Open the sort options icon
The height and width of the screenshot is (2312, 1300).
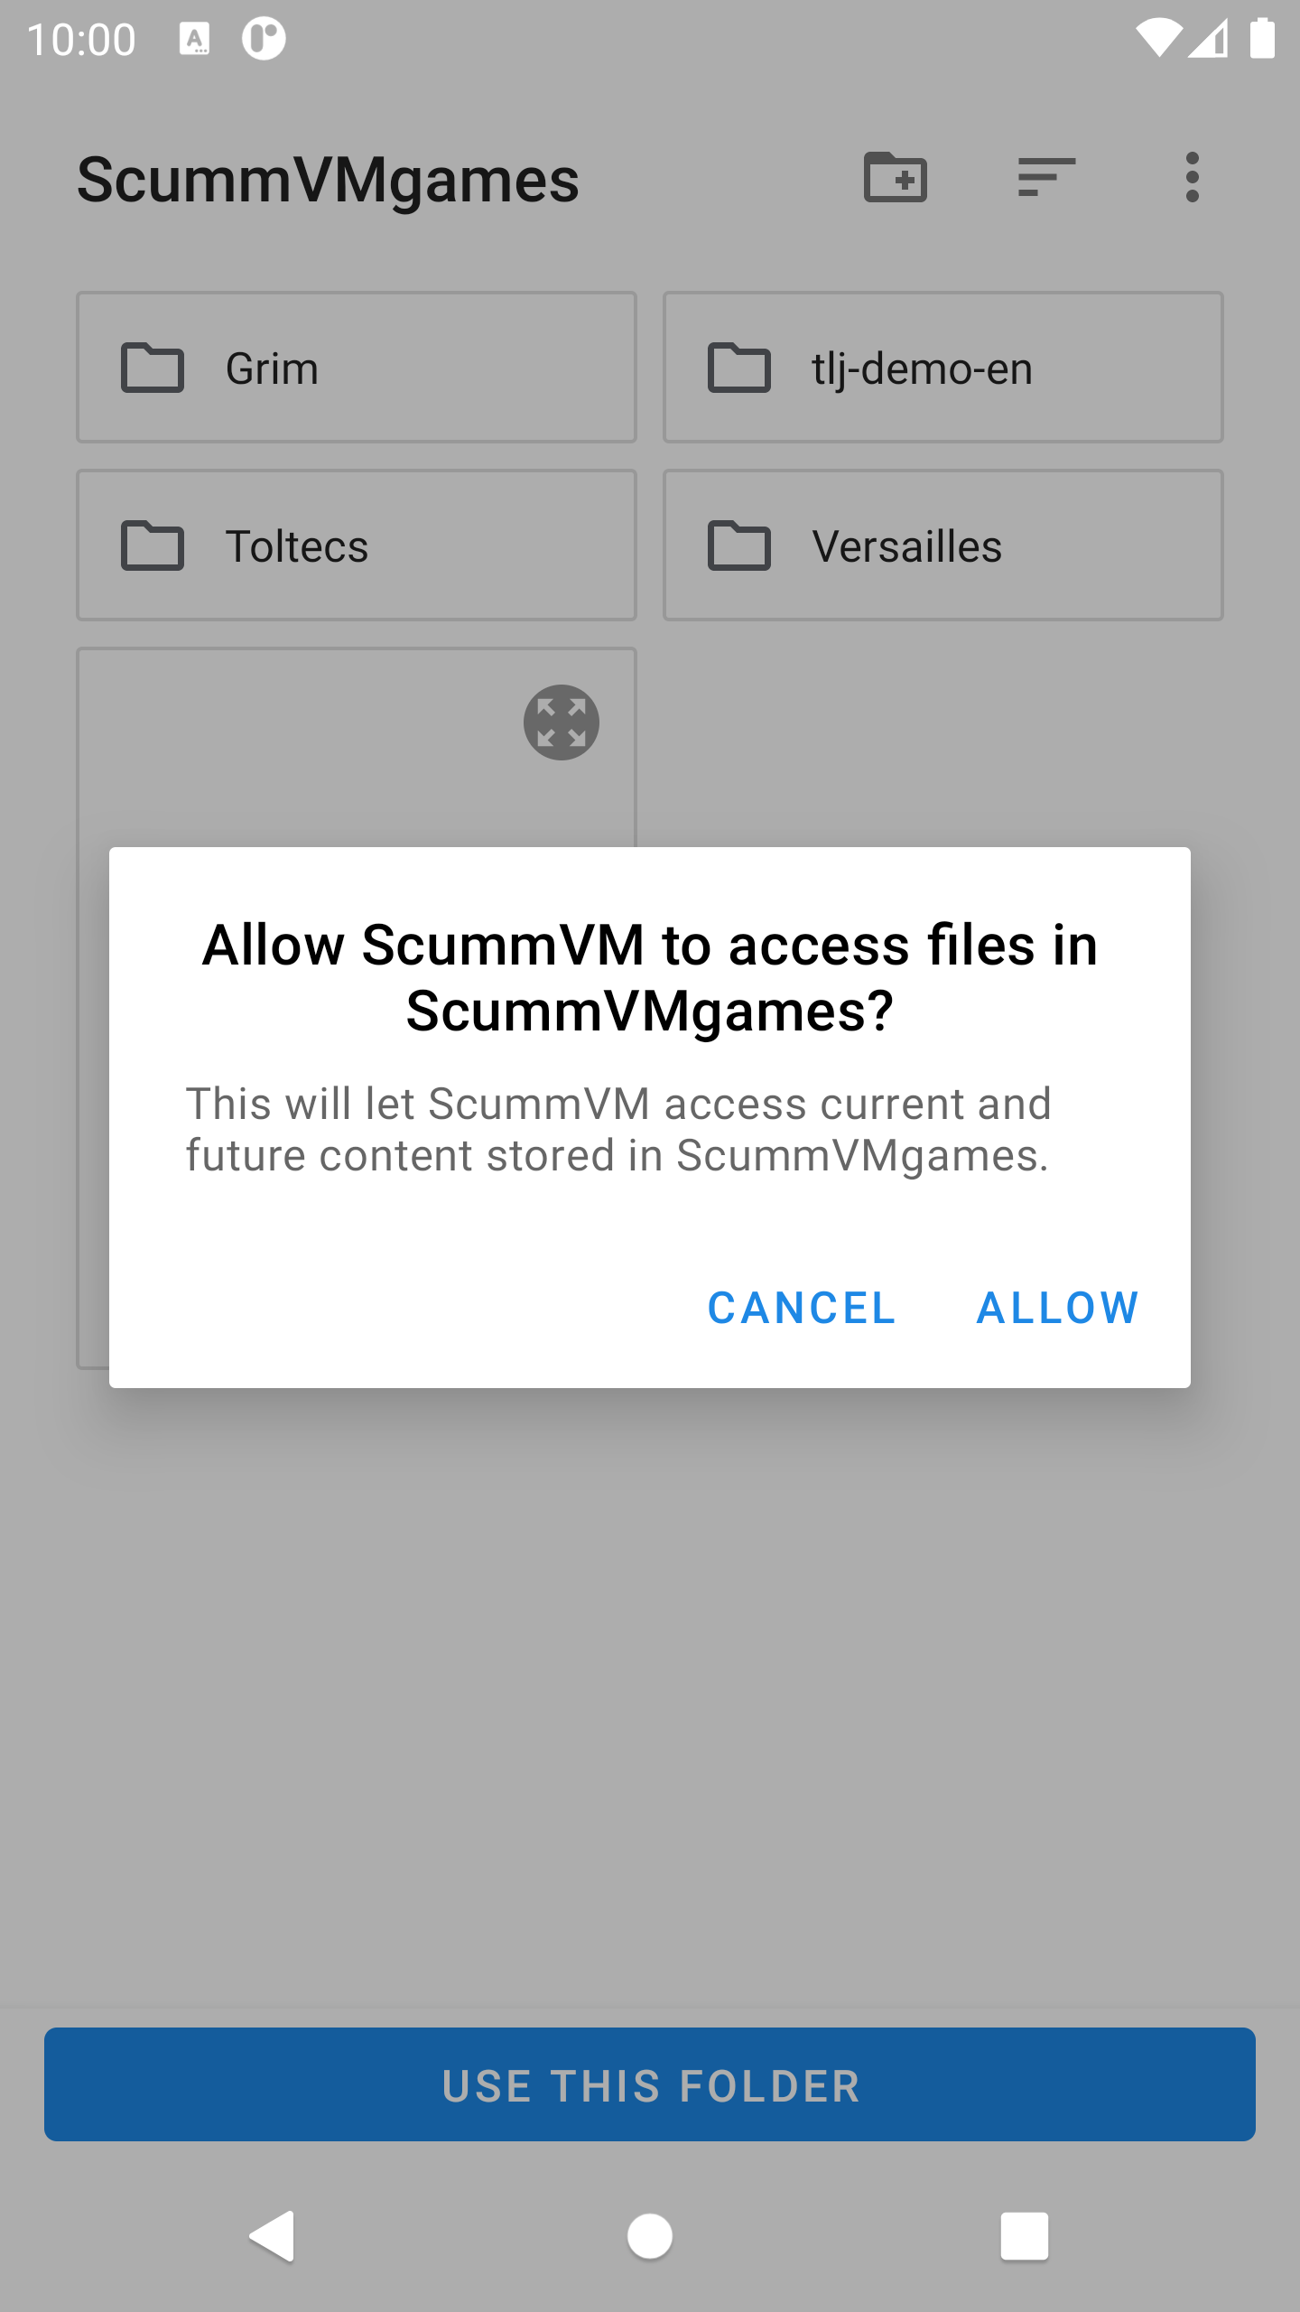[1046, 177]
